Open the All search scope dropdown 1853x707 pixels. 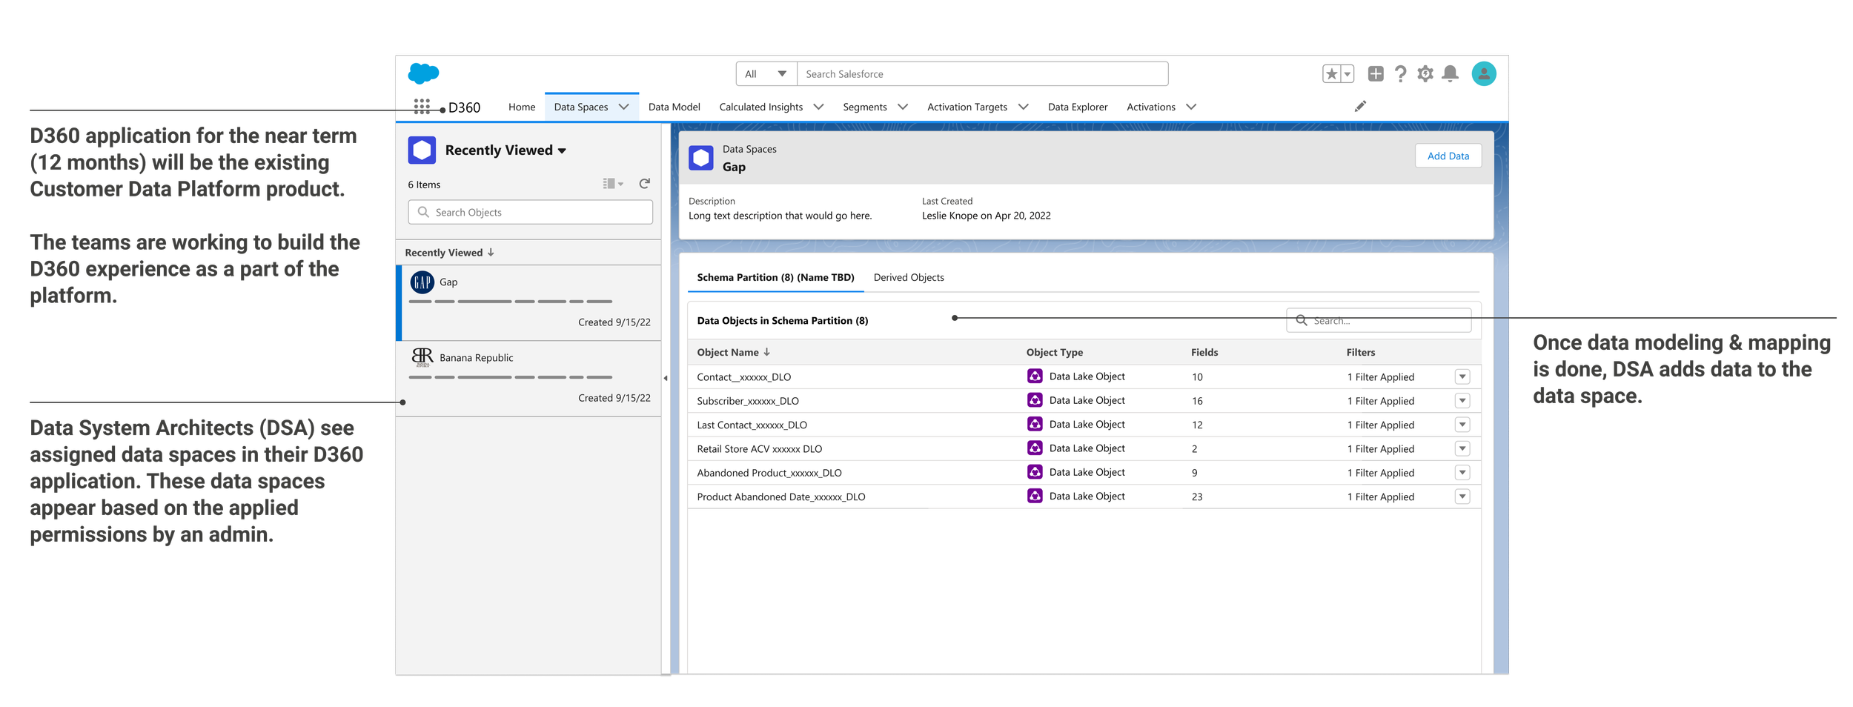766,74
